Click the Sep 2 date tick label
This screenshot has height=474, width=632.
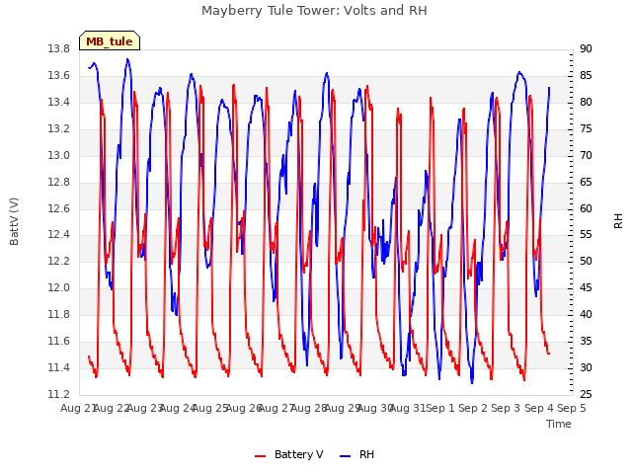473,408
